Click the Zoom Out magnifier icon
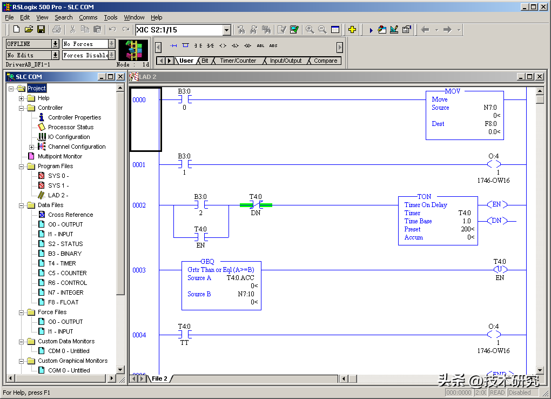 tap(322, 30)
